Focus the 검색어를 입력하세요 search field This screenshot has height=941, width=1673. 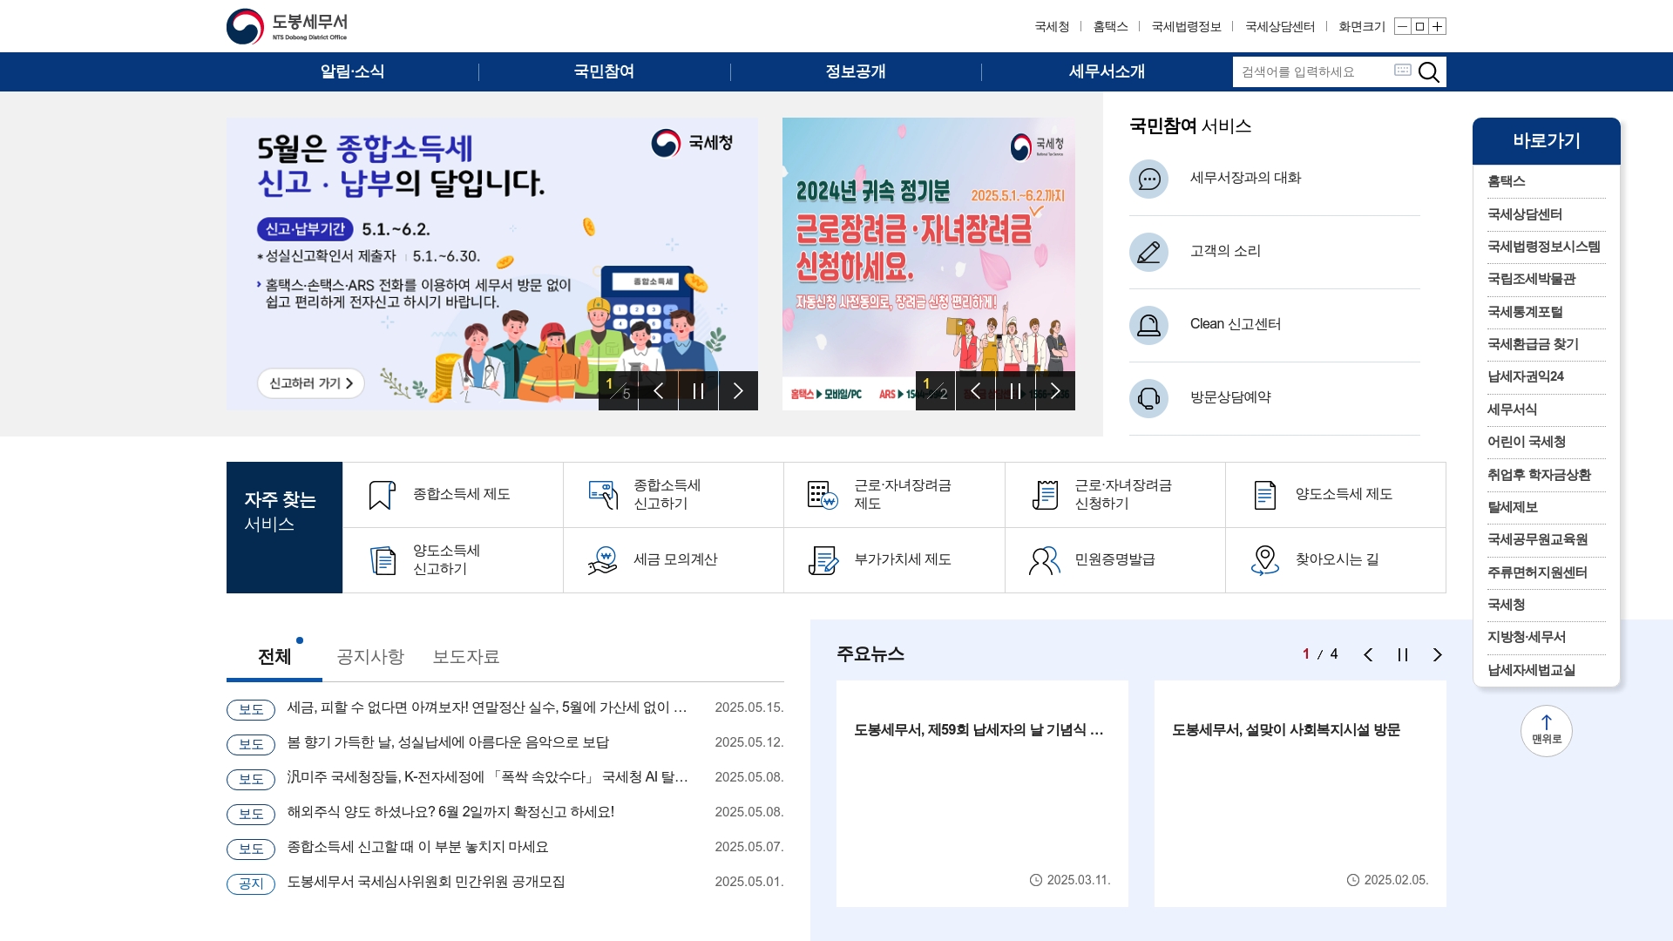click(x=1311, y=71)
